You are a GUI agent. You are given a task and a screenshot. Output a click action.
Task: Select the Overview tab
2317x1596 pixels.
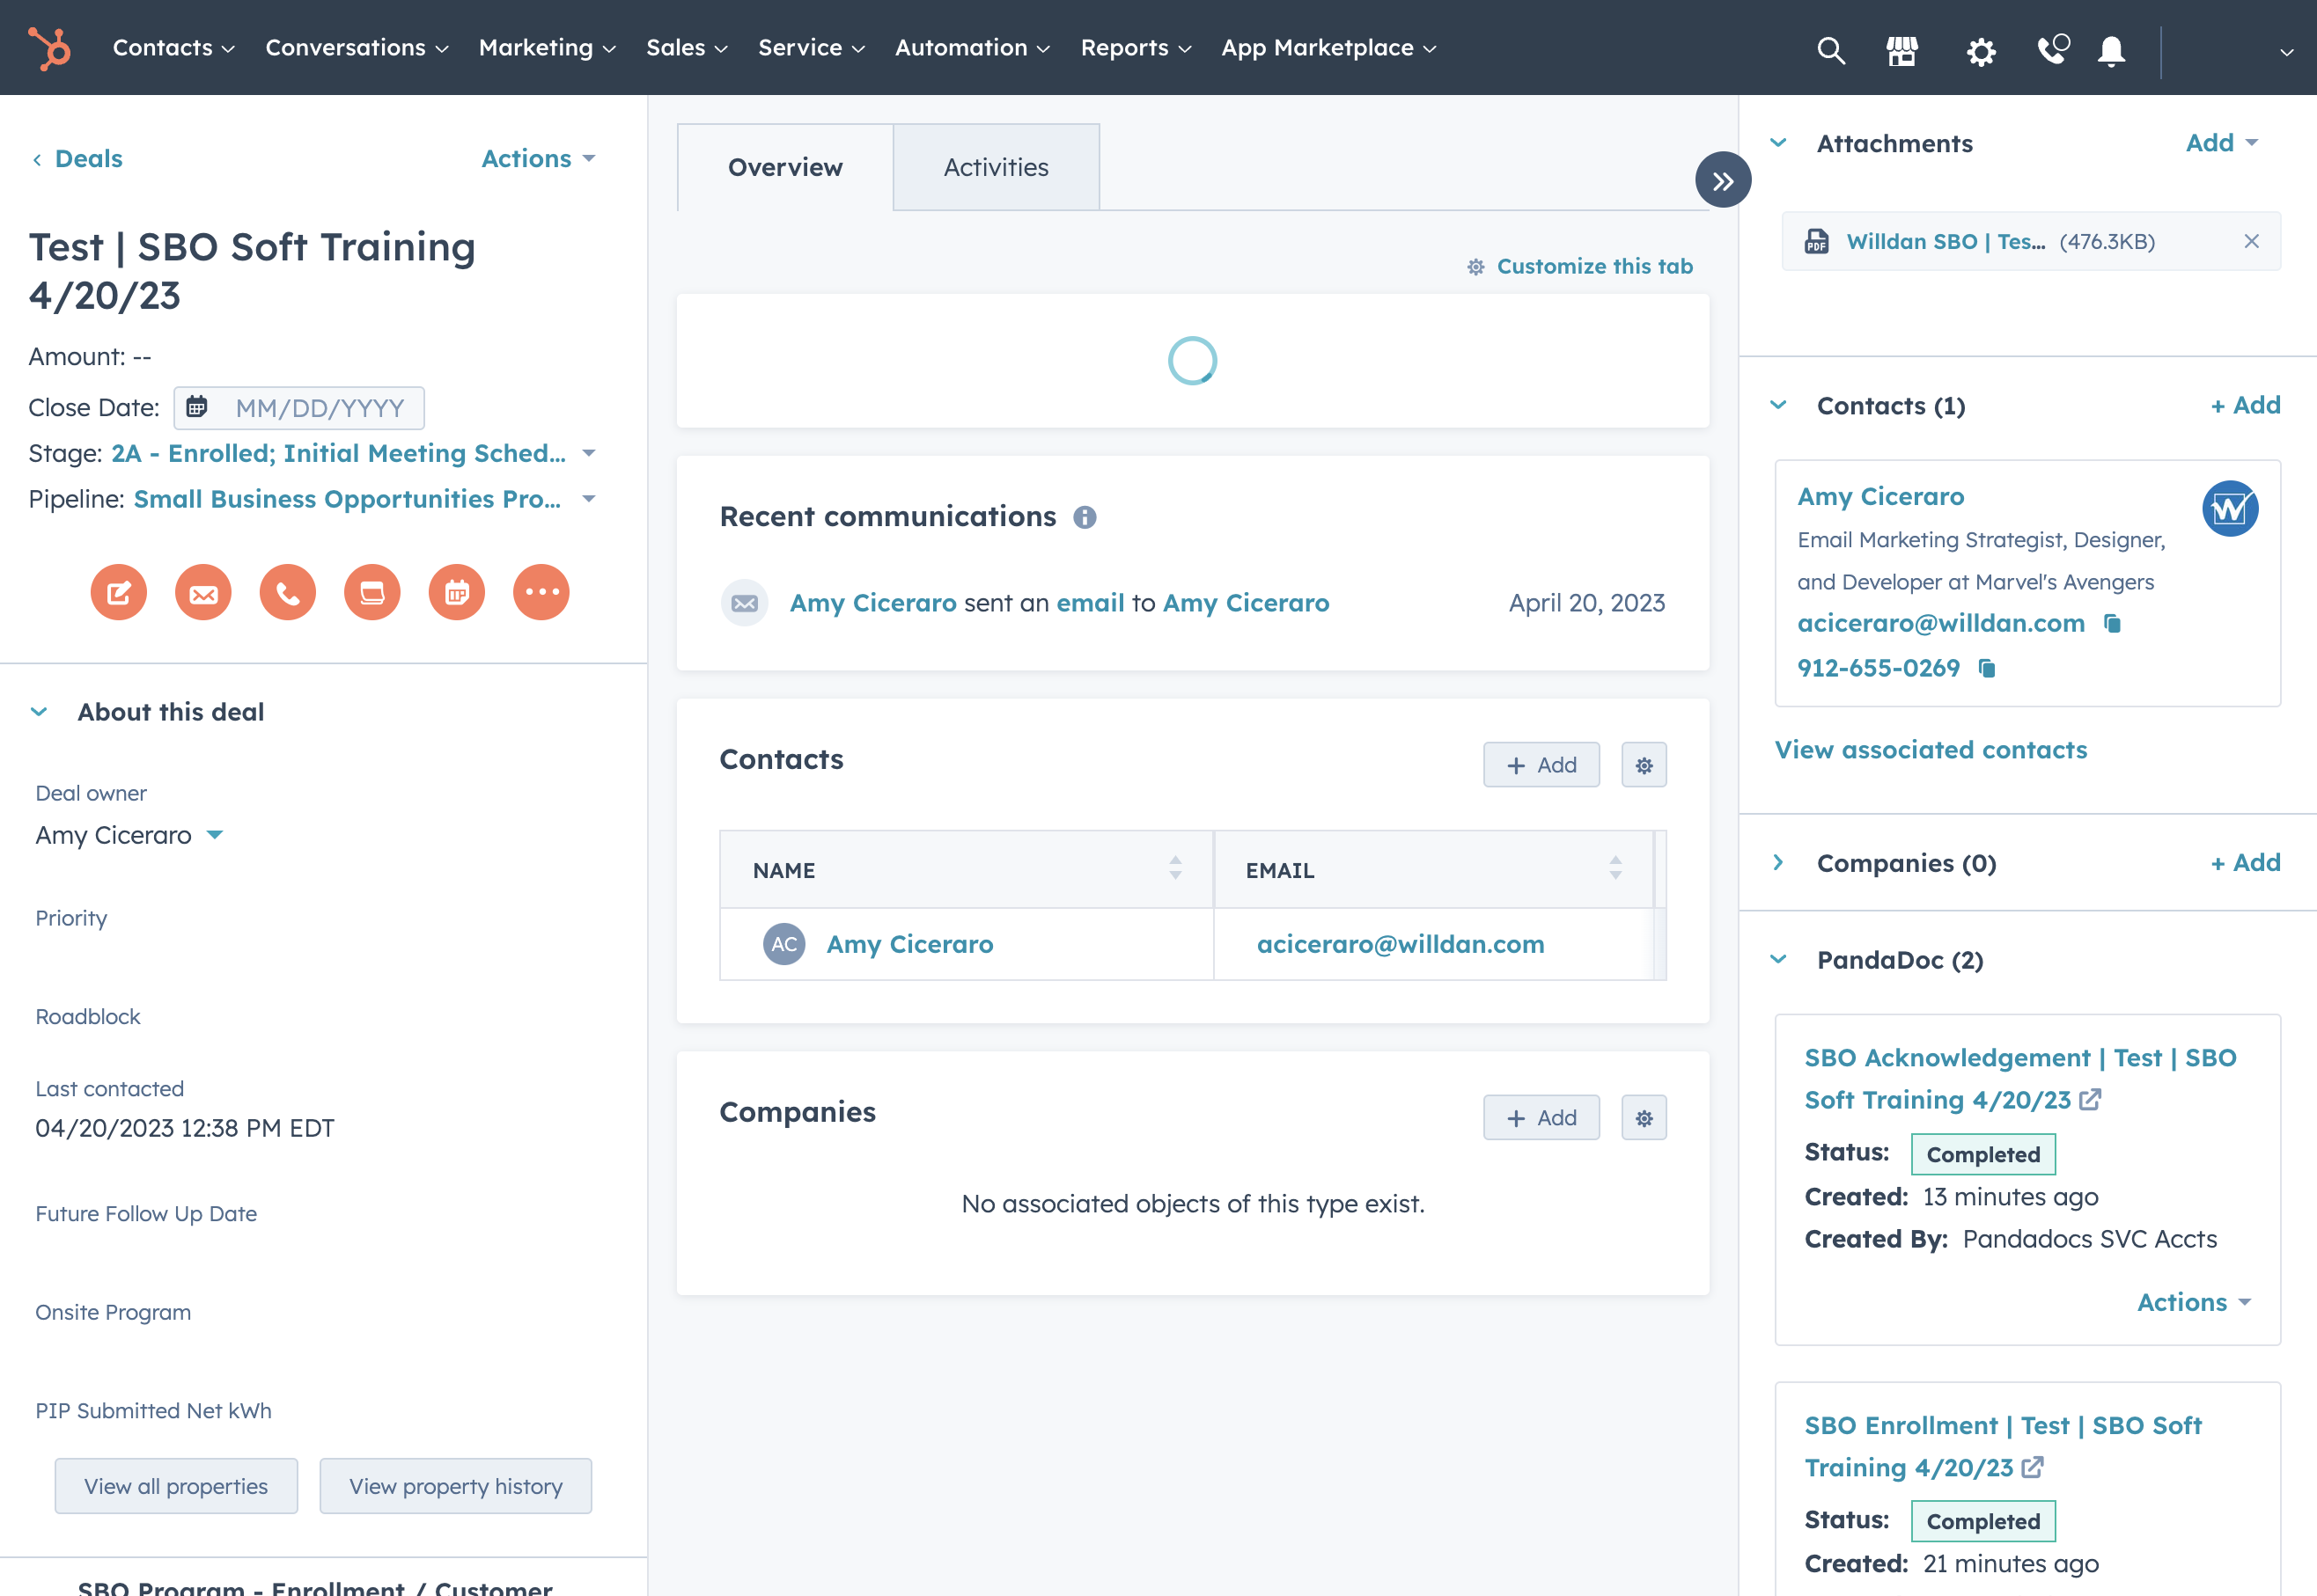pyautogui.click(x=785, y=167)
